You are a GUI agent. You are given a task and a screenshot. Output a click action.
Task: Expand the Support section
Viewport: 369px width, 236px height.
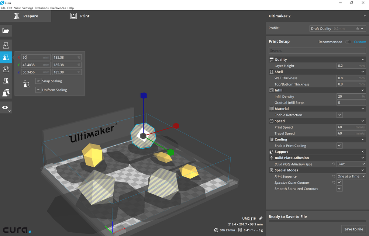pyautogui.click(x=363, y=152)
